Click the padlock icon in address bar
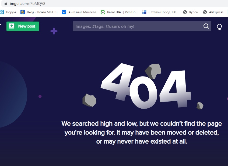This screenshot has height=166, width=228. click(x=5, y=4)
